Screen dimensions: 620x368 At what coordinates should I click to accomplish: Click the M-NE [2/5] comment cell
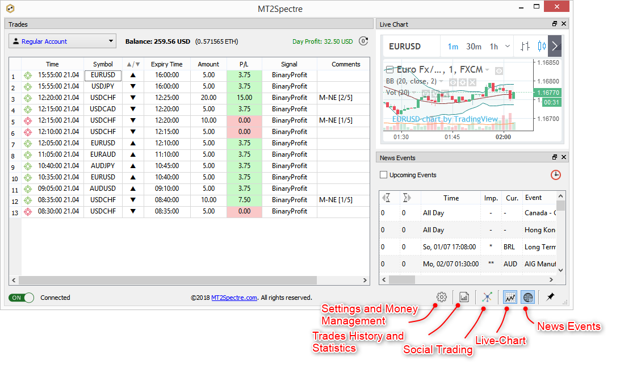(x=343, y=98)
